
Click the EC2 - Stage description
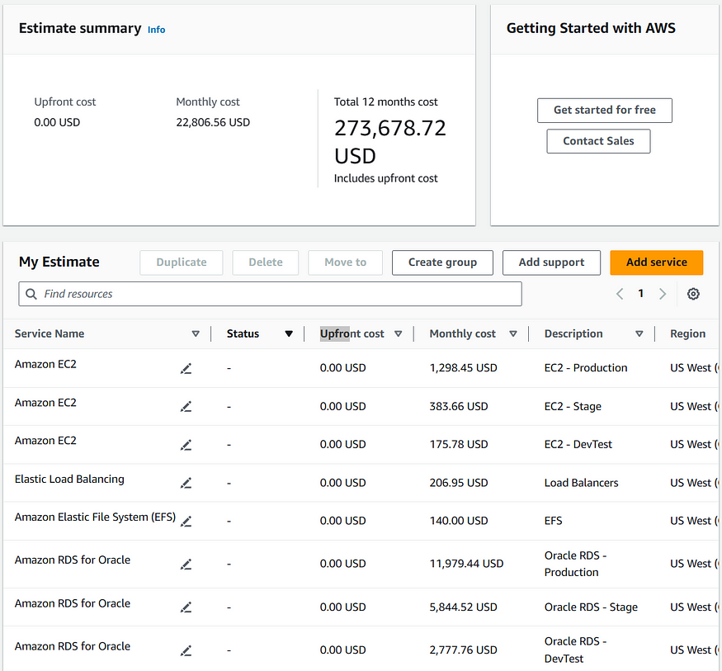click(573, 407)
